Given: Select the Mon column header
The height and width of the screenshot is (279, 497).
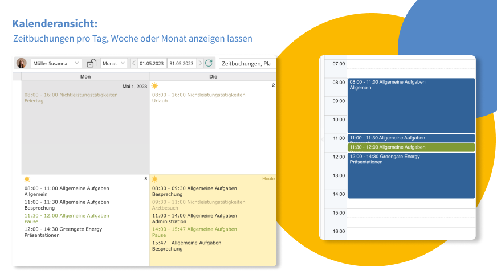Looking at the screenshot, I should pos(85,77).
